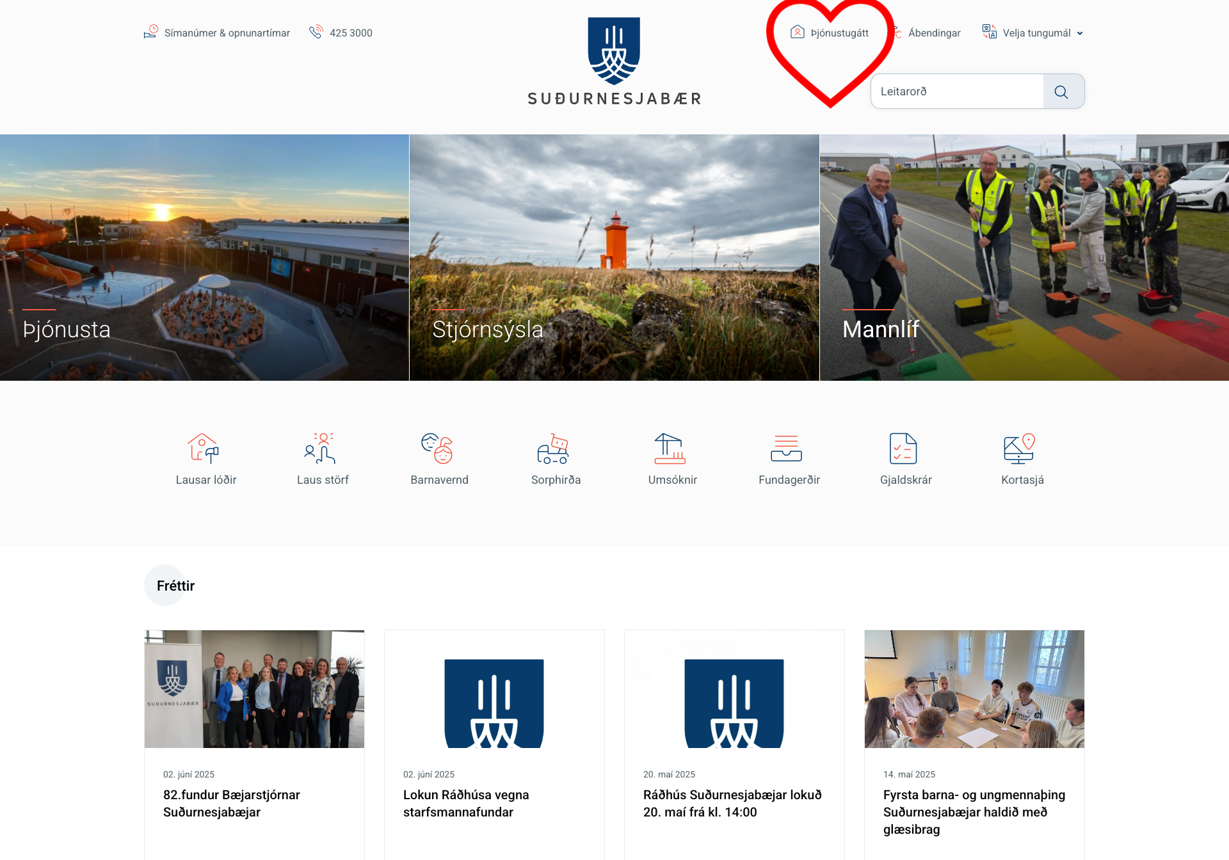Screen dimensions: 1229x860
Task: Open the Kortasjá map pin icon
Action: tap(1020, 448)
